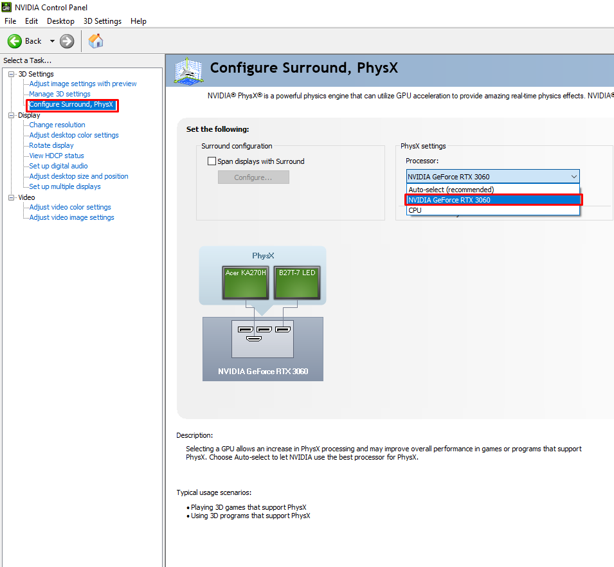614x567 pixels.
Task: Open Adjust desktop size and position
Action: coord(78,176)
